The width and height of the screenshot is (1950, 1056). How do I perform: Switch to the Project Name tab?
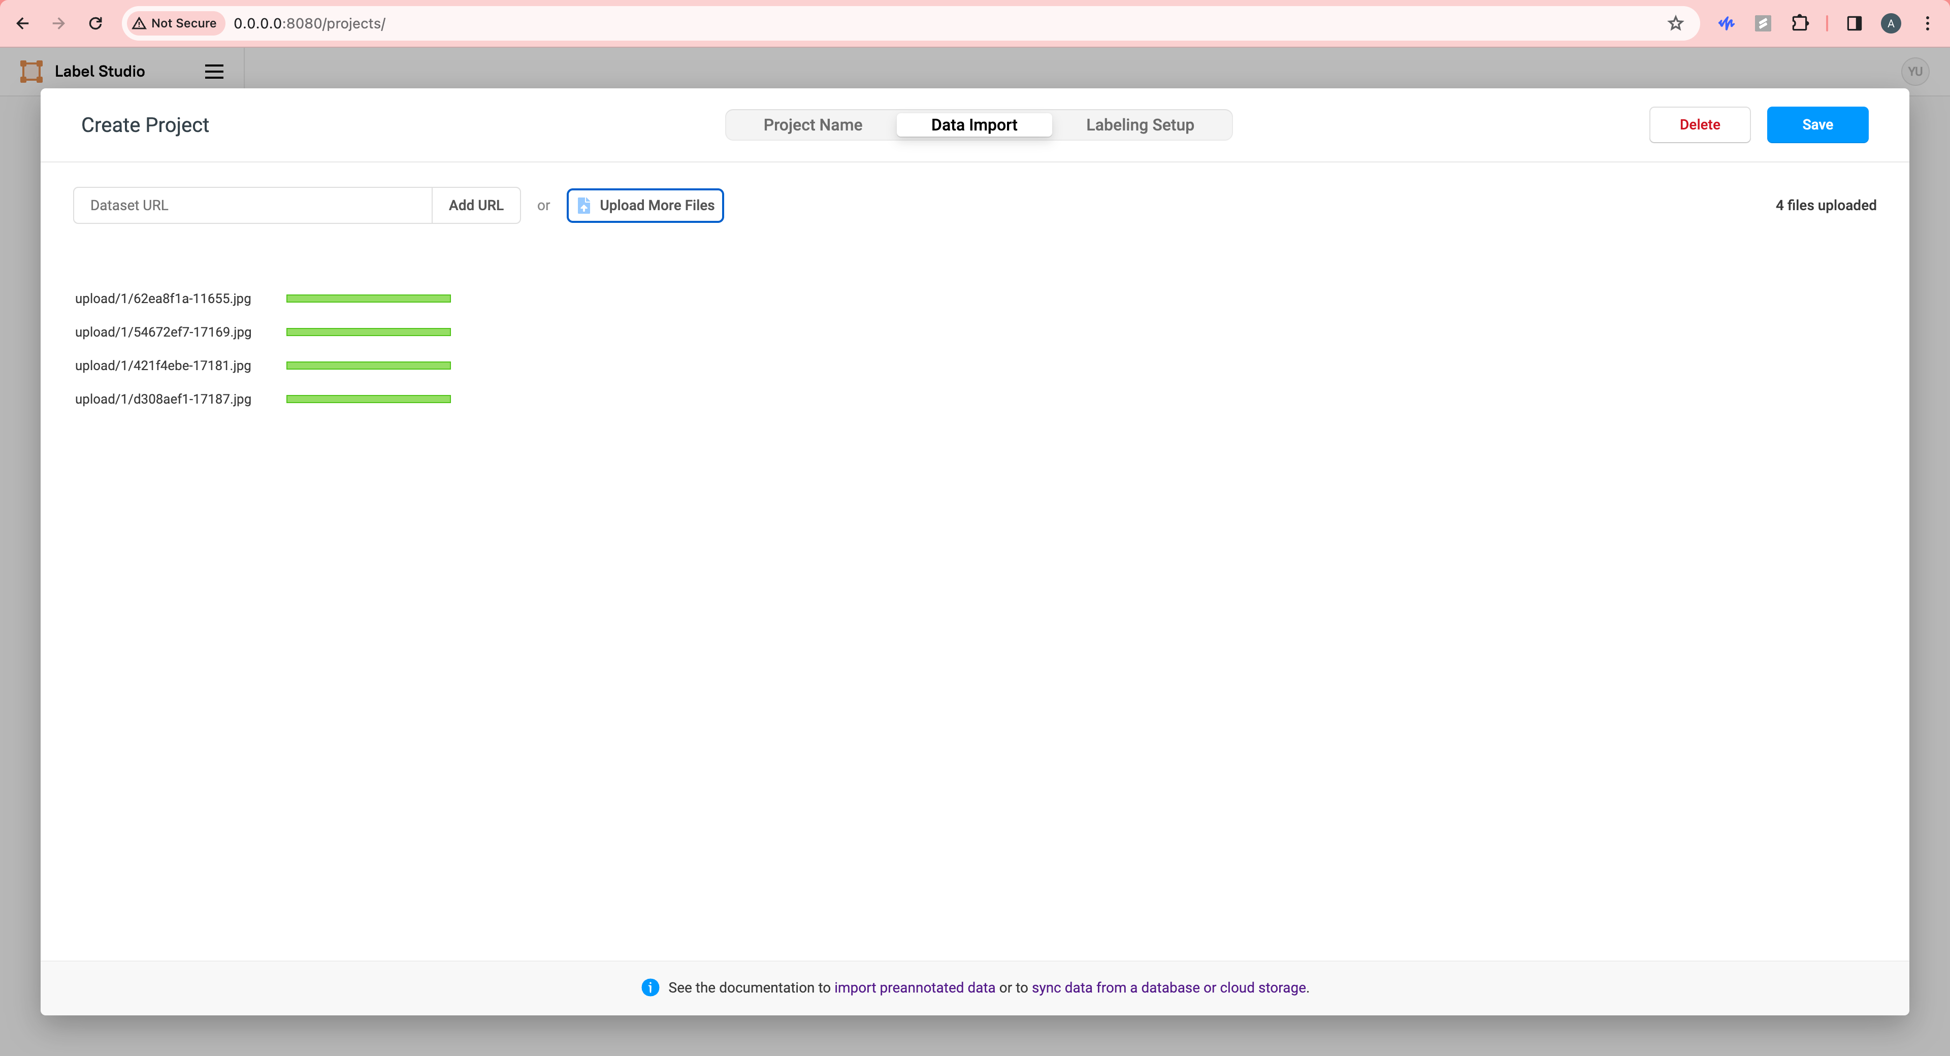812,125
